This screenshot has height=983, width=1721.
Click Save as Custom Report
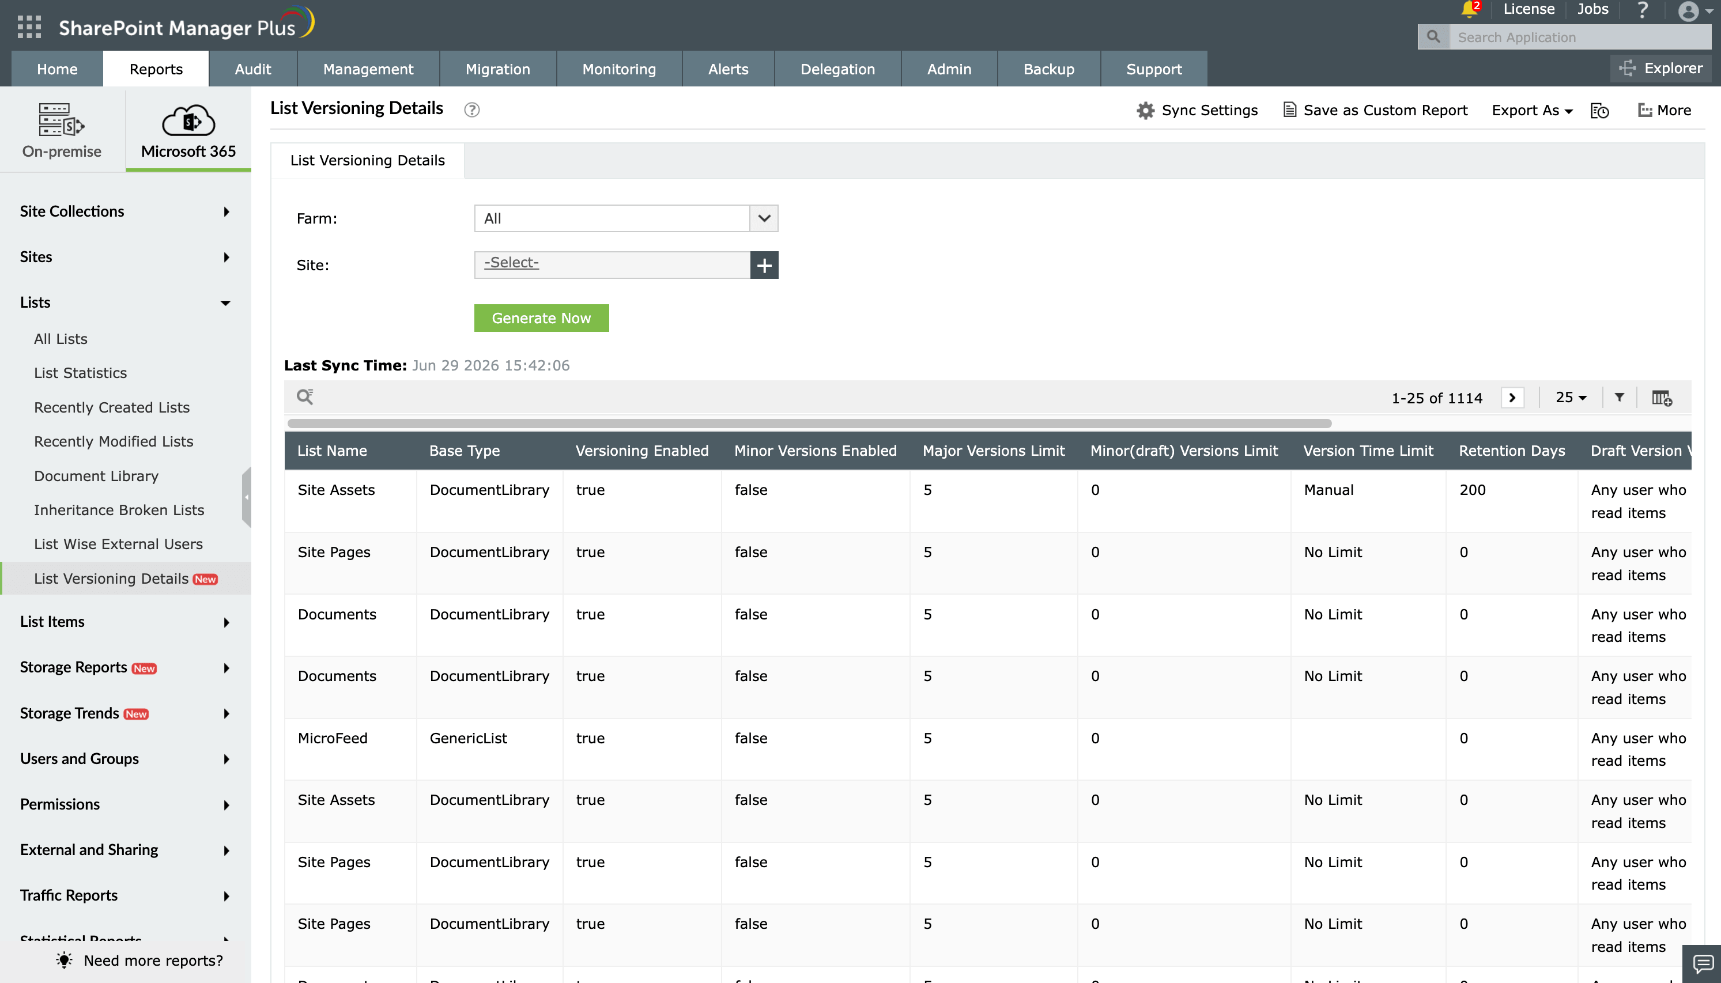1376,110
